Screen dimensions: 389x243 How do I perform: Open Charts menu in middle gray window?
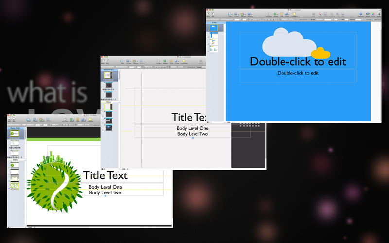(177, 62)
